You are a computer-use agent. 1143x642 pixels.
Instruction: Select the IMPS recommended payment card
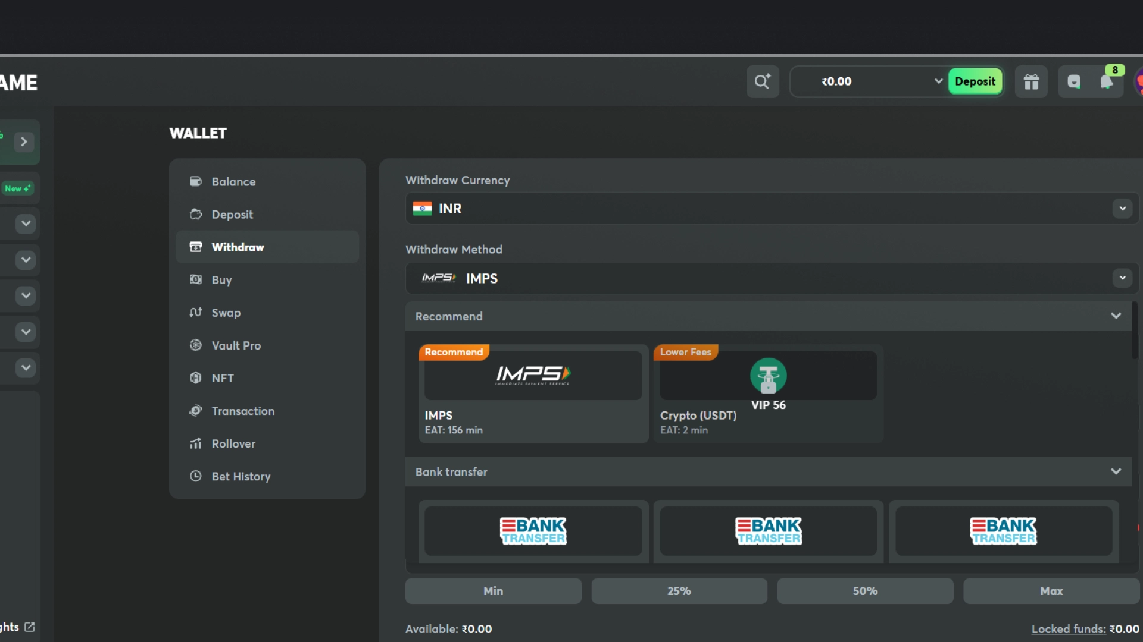tap(533, 393)
